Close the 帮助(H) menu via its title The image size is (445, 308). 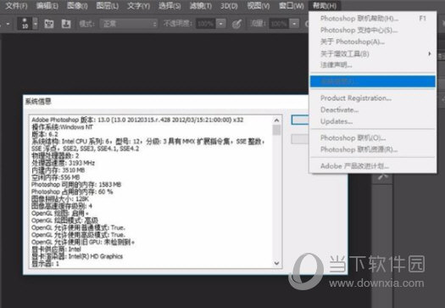(325, 5)
